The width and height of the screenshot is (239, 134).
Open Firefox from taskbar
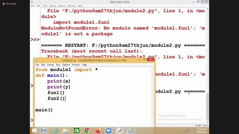point(98,131)
